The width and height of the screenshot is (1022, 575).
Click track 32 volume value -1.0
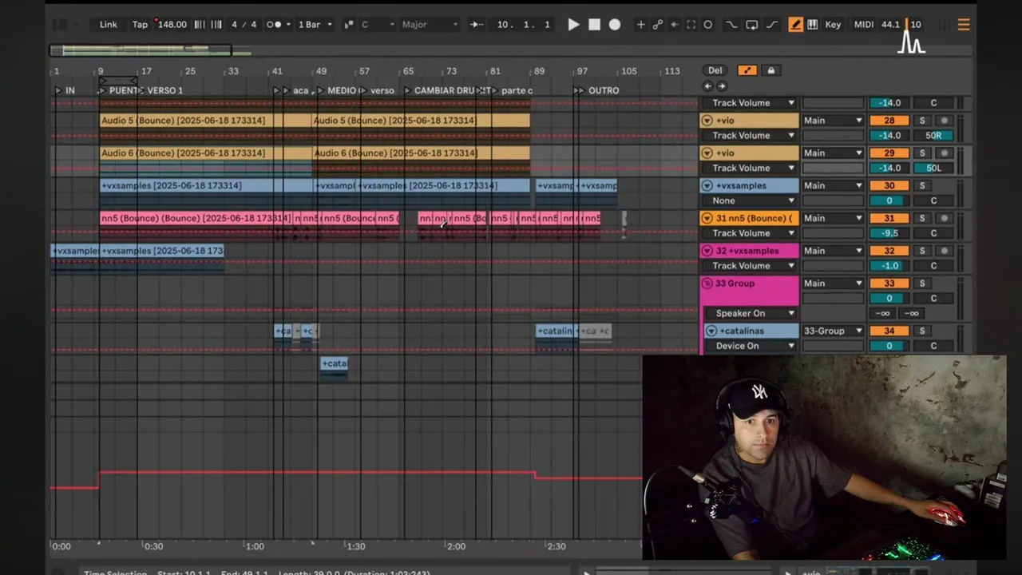[x=889, y=266]
